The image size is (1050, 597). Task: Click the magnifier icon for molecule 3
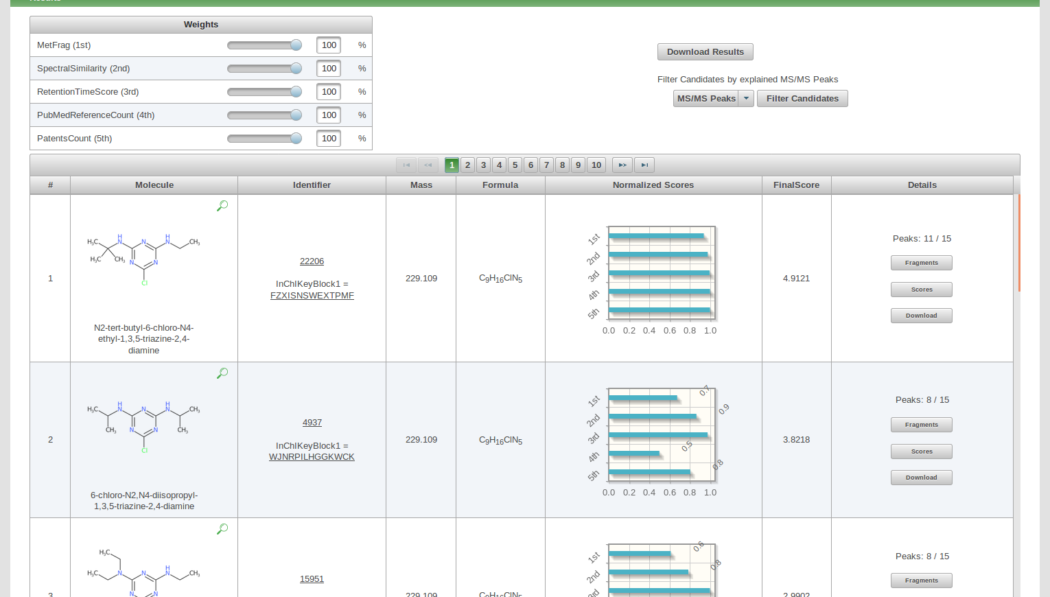[x=222, y=529]
